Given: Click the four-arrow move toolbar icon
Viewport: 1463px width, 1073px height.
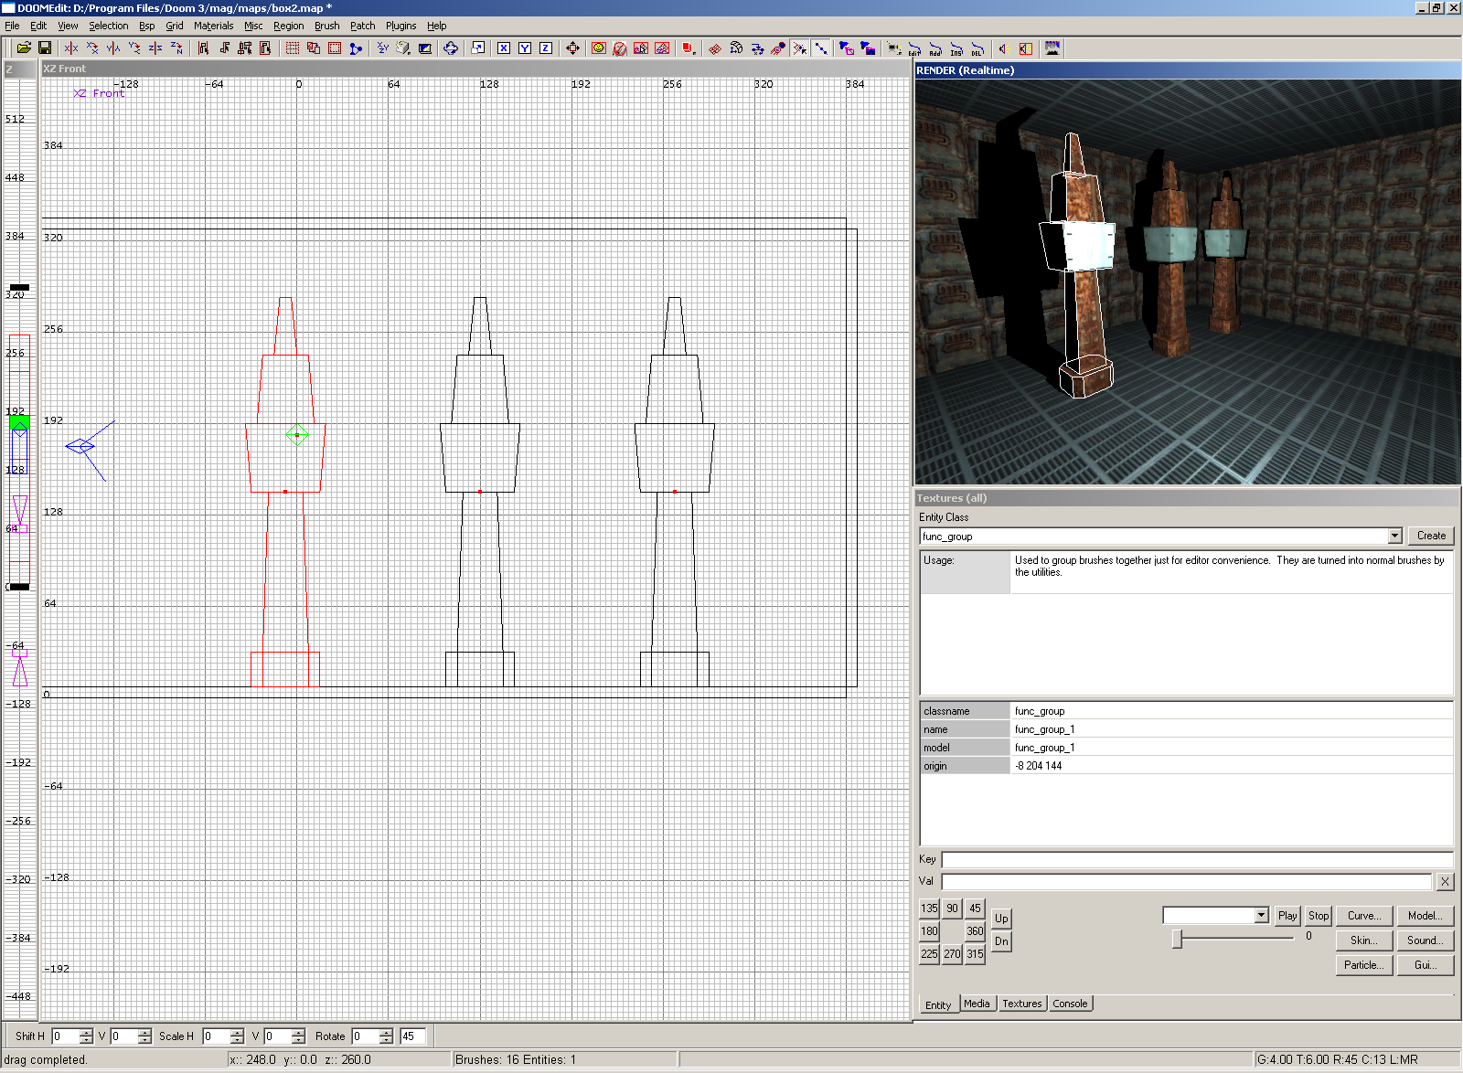Looking at the screenshot, I should 572,48.
